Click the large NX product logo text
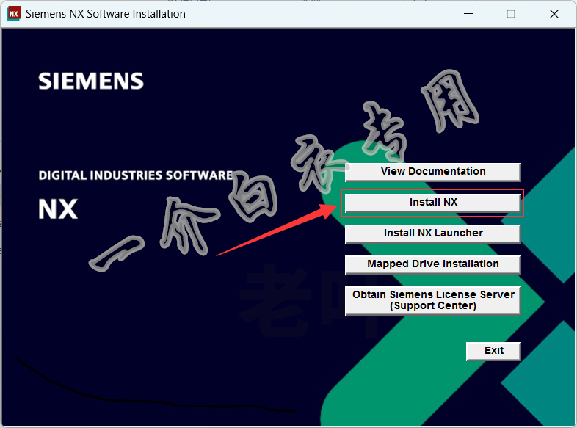Screen dimensions: 577x428 click(58, 208)
